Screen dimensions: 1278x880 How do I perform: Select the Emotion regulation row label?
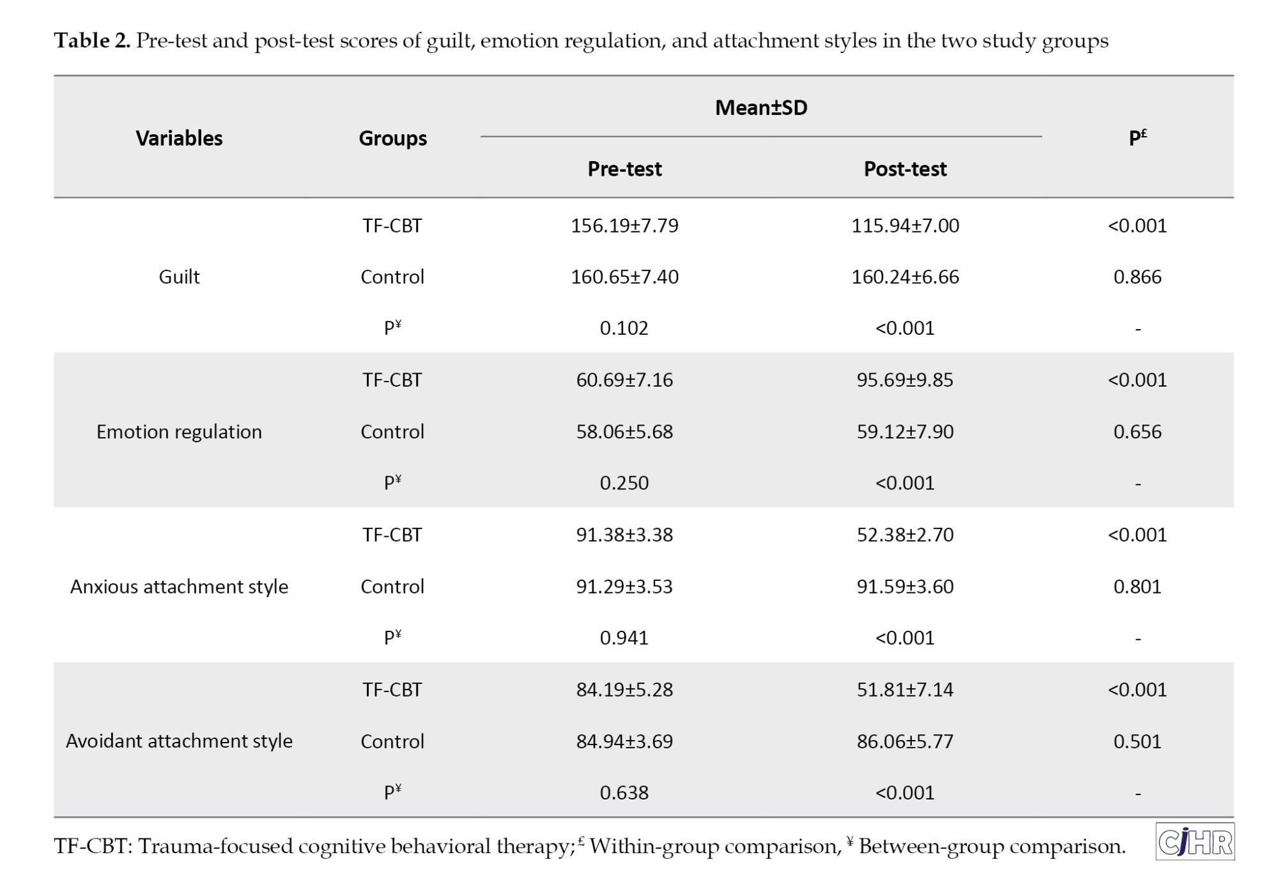point(179,431)
